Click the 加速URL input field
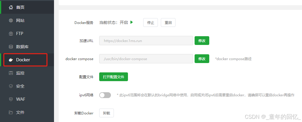 (146, 41)
